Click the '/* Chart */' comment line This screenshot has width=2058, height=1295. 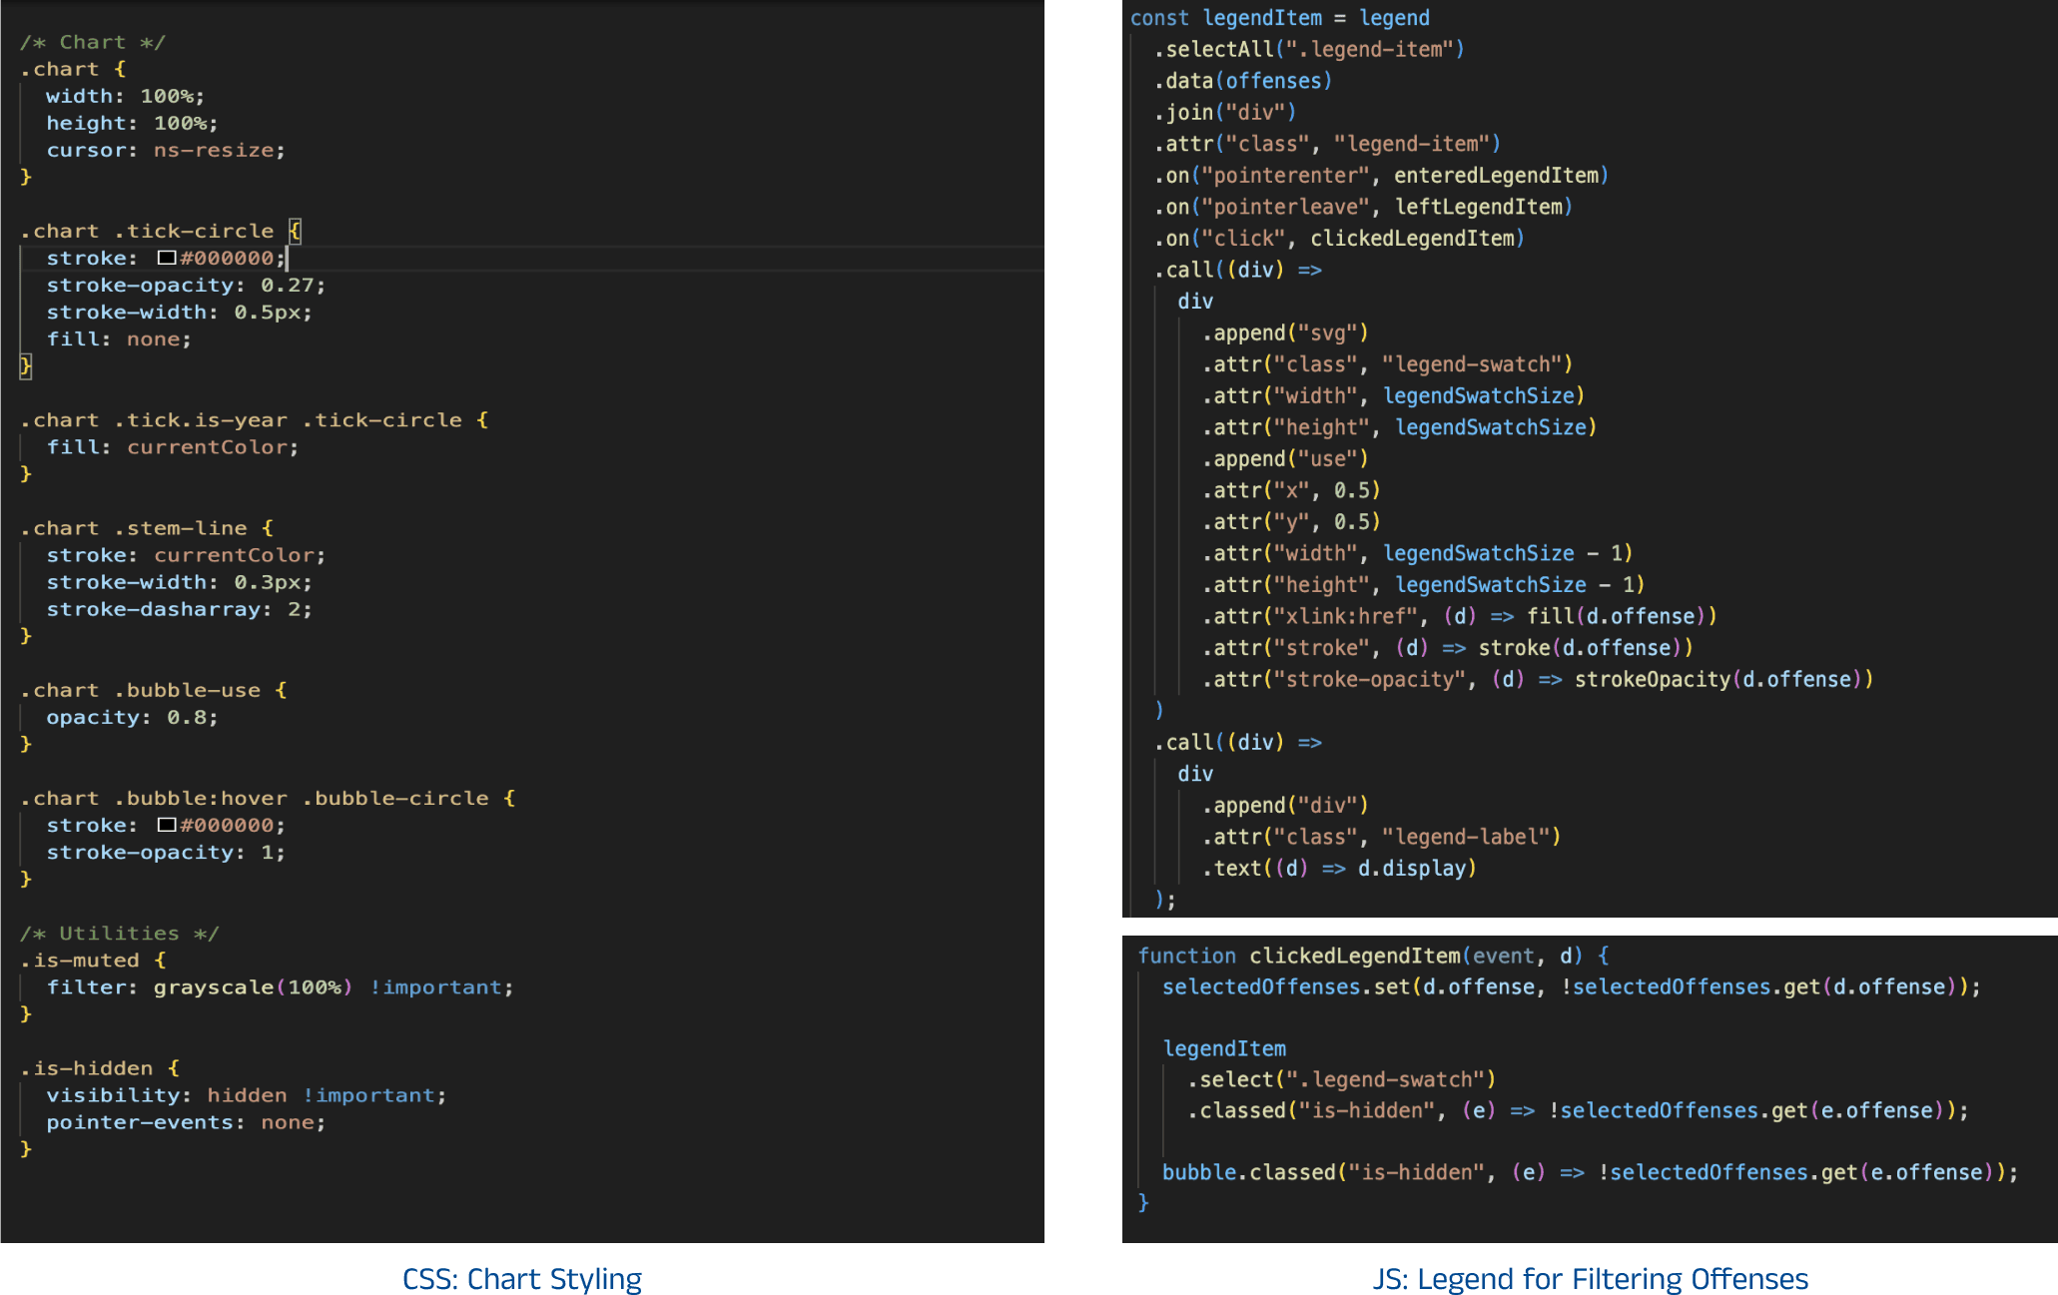pos(92,42)
